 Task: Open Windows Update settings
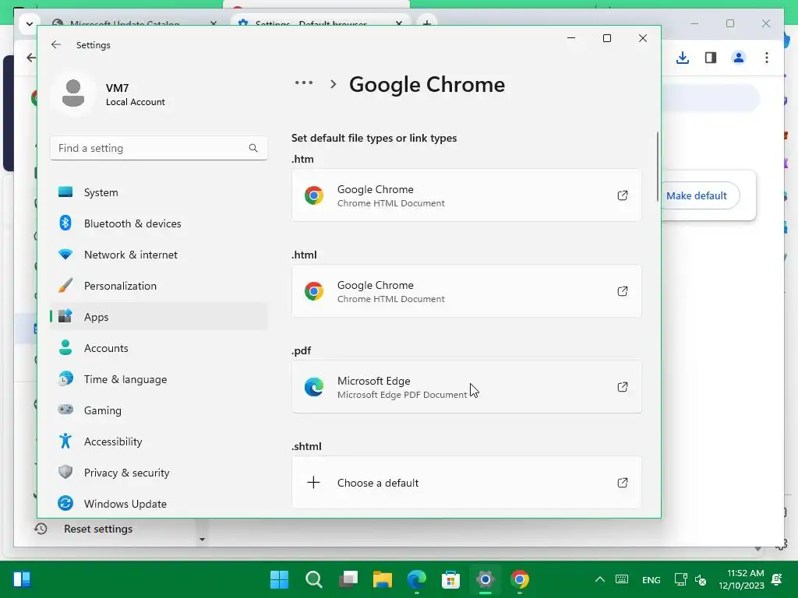click(x=159, y=504)
